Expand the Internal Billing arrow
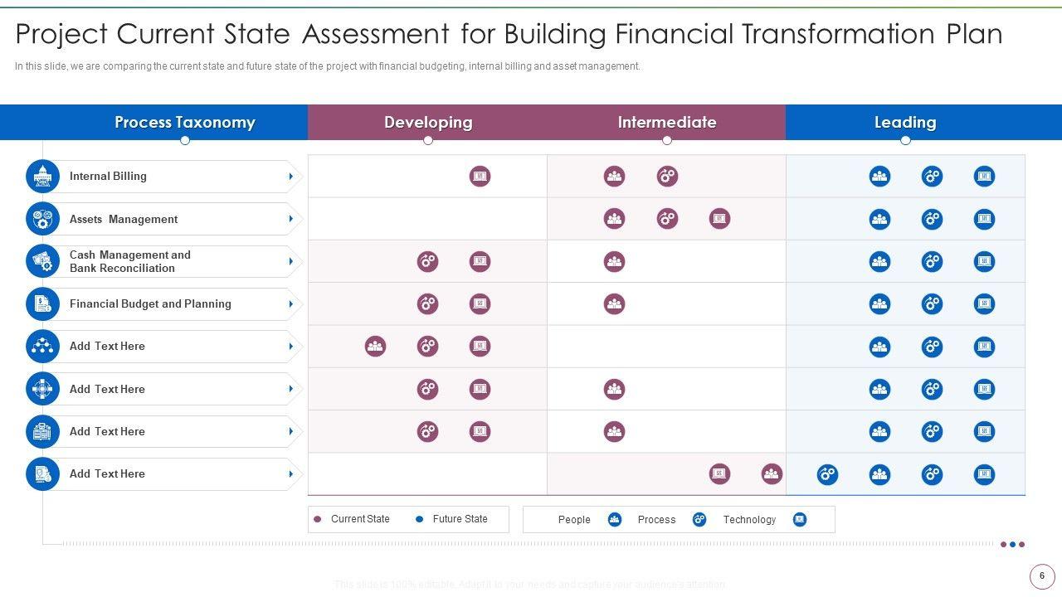This screenshot has height=597, width=1062. click(x=290, y=177)
